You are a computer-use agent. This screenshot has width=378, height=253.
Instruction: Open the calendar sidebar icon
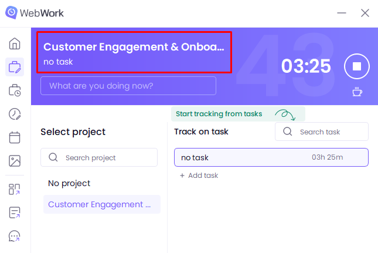click(15, 137)
